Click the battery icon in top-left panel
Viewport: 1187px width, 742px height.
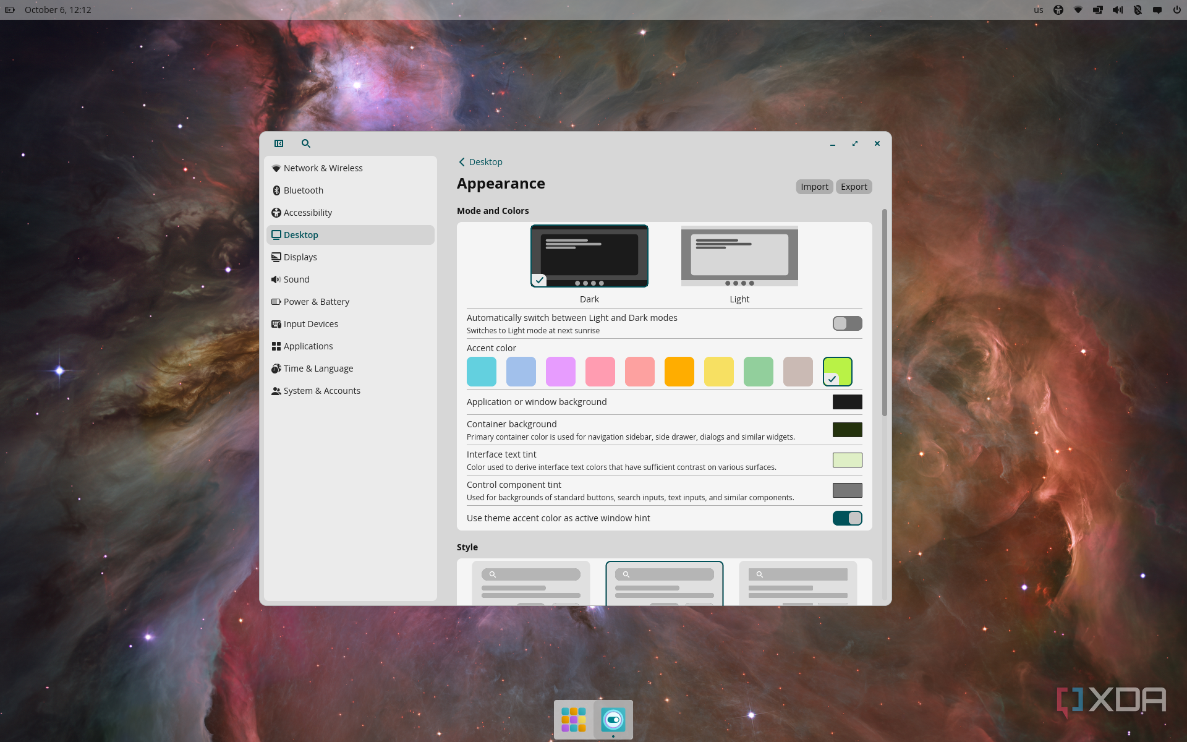[10, 10]
